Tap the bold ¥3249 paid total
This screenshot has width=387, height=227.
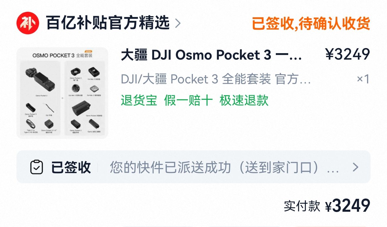point(348,206)
